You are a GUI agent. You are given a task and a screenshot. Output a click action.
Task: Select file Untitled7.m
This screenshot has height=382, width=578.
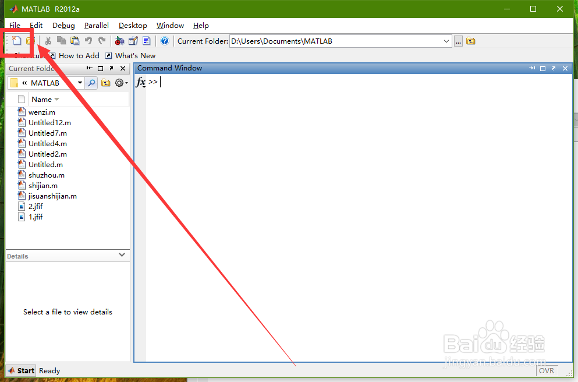coord(48,133)
